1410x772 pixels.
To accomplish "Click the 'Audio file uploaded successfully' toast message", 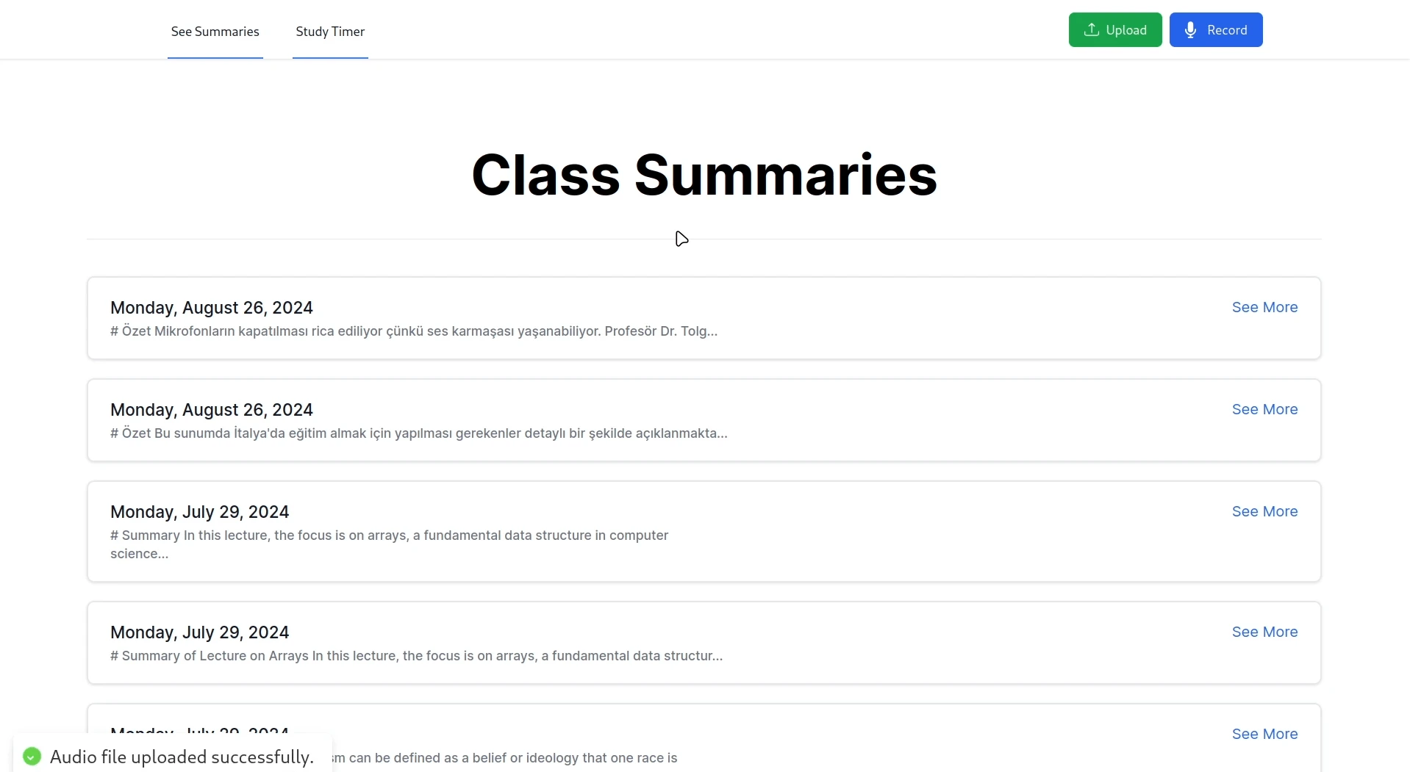I will [x=182, y=757].
